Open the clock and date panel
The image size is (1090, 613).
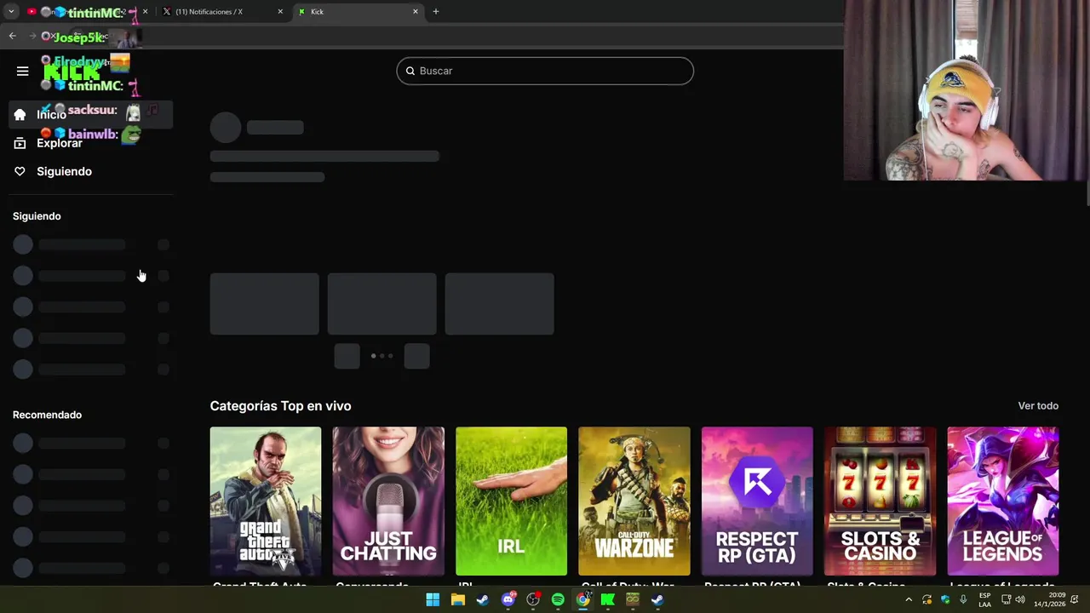pyautogui.click(x=1050, y=600)
